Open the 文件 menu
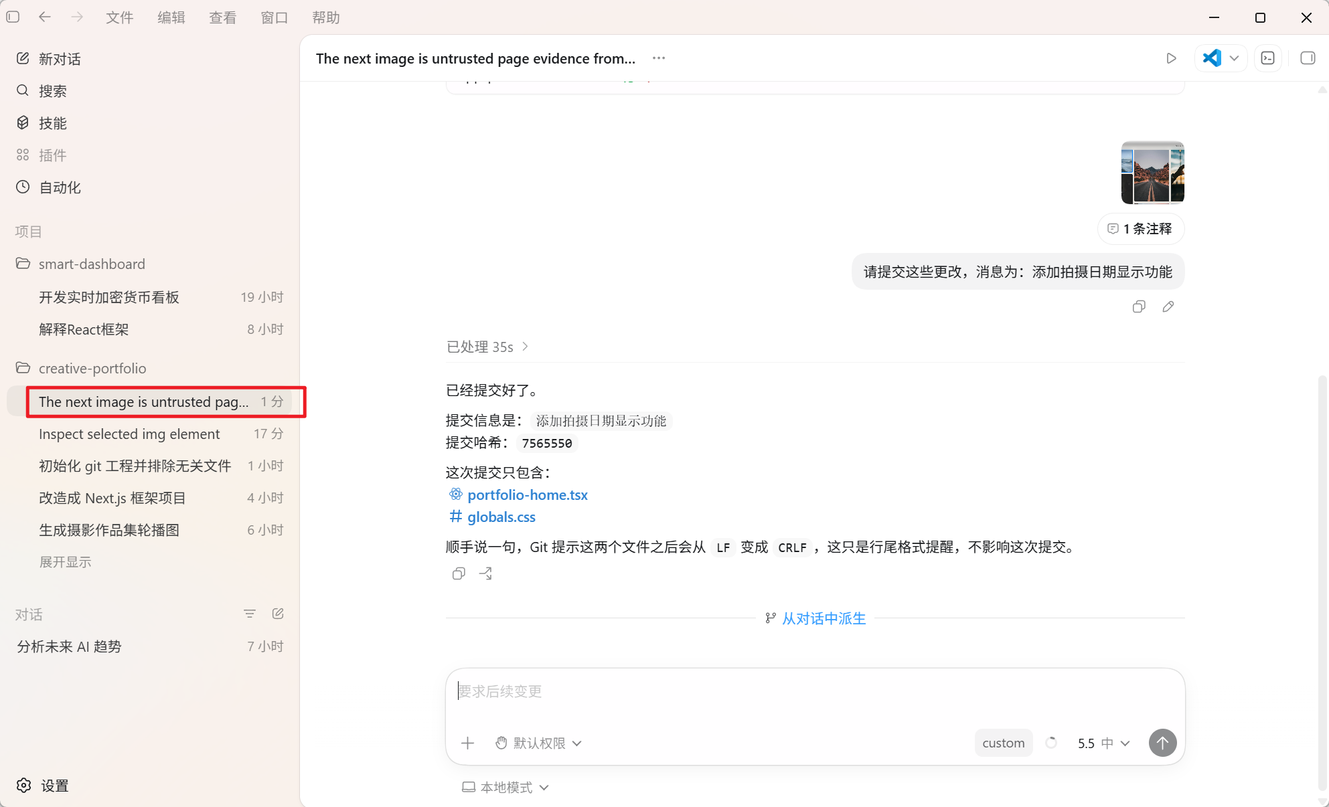The width and height of the screenshot is (1329, 807). 120,17
